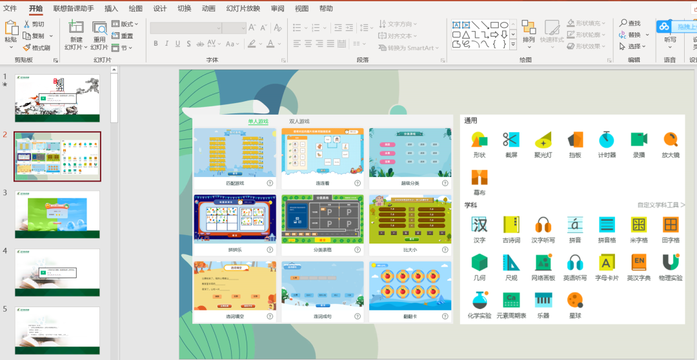Select the 聚光灯 spotlight tool icon
This screenshot has width=697, height=360.
tap(543, 140)
